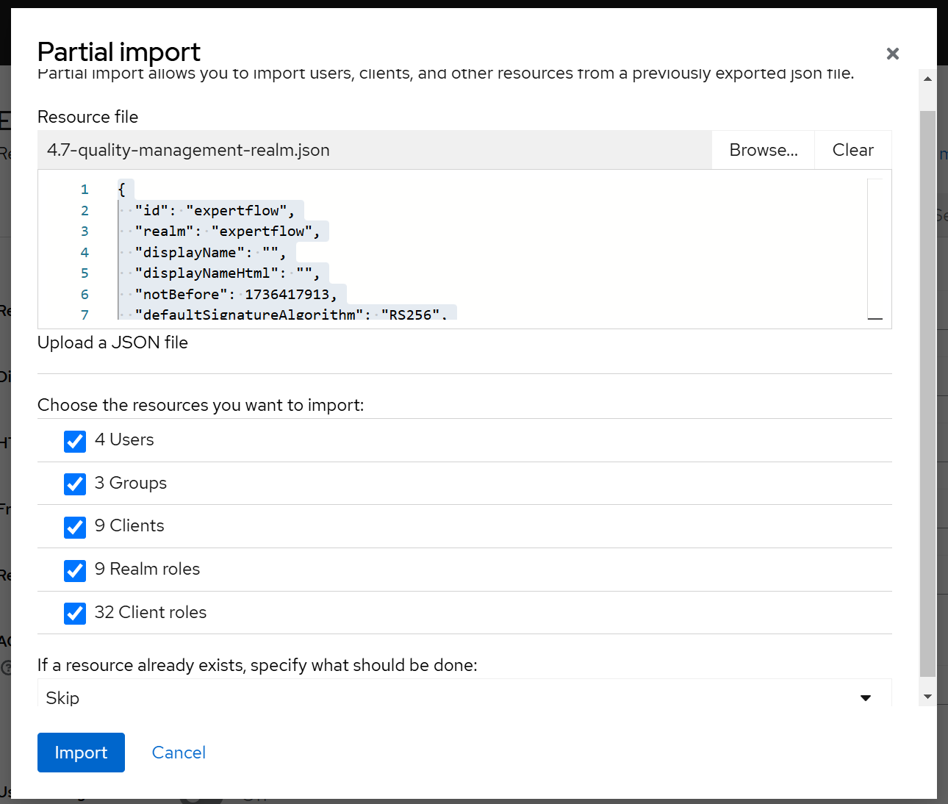Cancel the partial import
Image resolution: width=948 pixels, height=804 pixels.
click(179, 753)
